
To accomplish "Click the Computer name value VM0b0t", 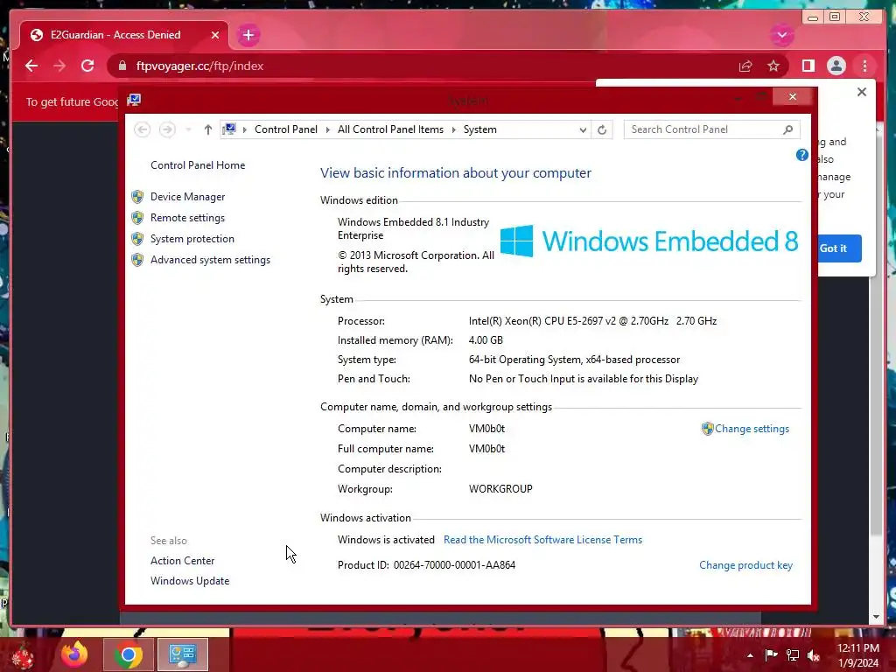I will click(486, 429).
